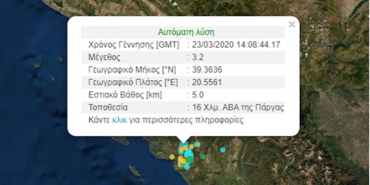Viewport: 370px width, 185px height.
Task: Pick the large cyan marker in cluster center
Action: 188,154
